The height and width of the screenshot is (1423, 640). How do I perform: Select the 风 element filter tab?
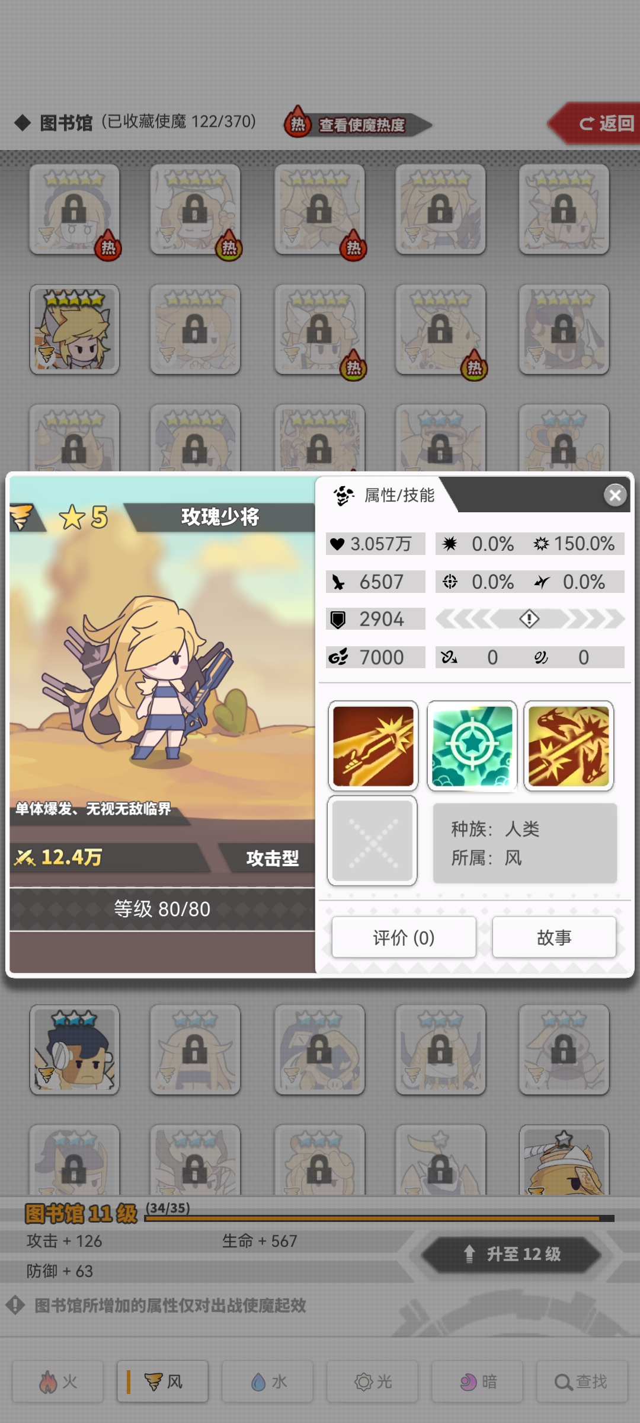pos(162,1381)
